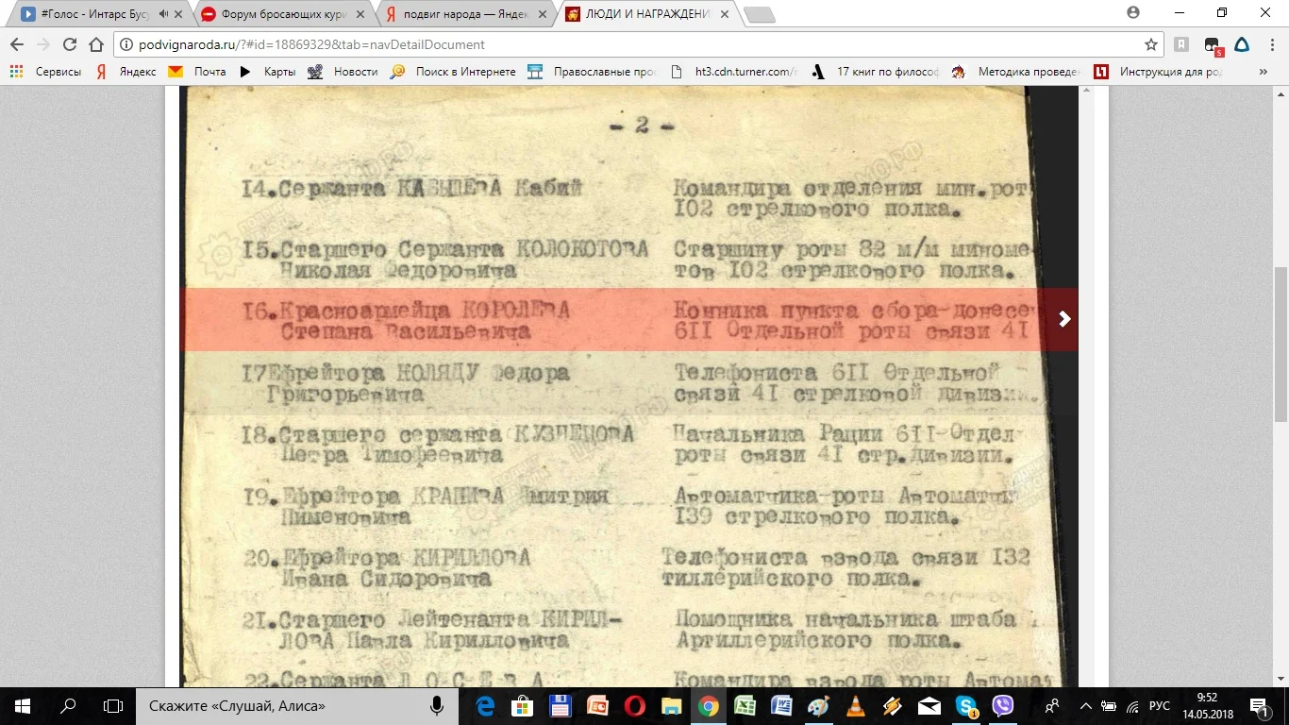This screenshot has height=725, width=1289.
Task: Expand the hidden bookmarks chevron
Action: tap(1264, 72)
